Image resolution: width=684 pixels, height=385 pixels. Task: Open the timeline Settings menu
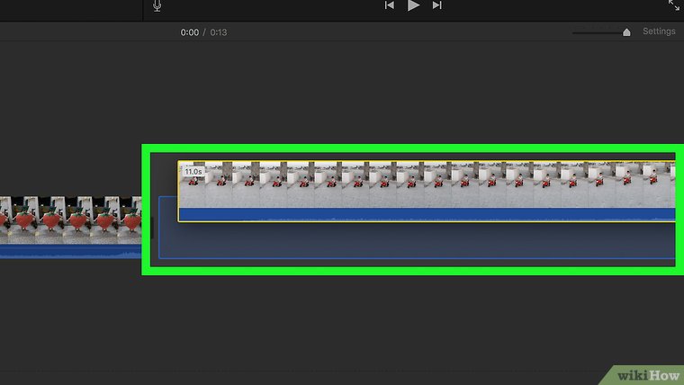(659, 31)
